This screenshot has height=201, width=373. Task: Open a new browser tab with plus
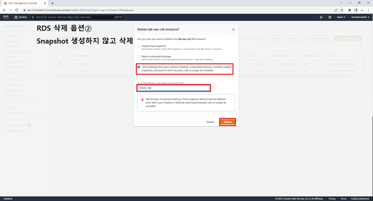point(52,3)
